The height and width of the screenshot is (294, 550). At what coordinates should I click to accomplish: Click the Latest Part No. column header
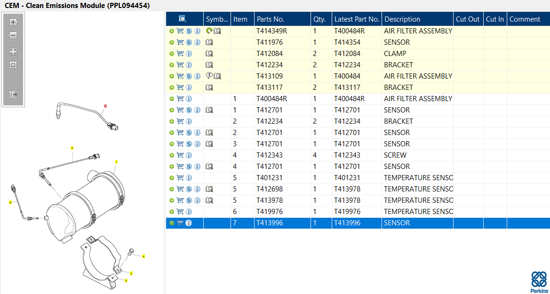click(356, 19)
